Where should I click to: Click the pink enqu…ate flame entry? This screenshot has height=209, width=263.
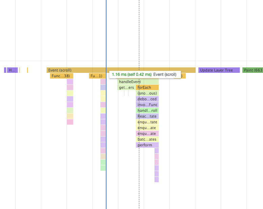(x=147, y=133)
